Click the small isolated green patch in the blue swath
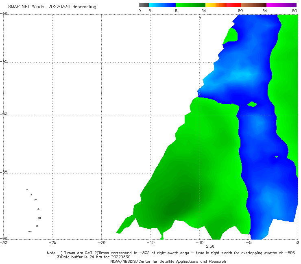The width and height of the screenshot is (301, 264). pos(252,104)
